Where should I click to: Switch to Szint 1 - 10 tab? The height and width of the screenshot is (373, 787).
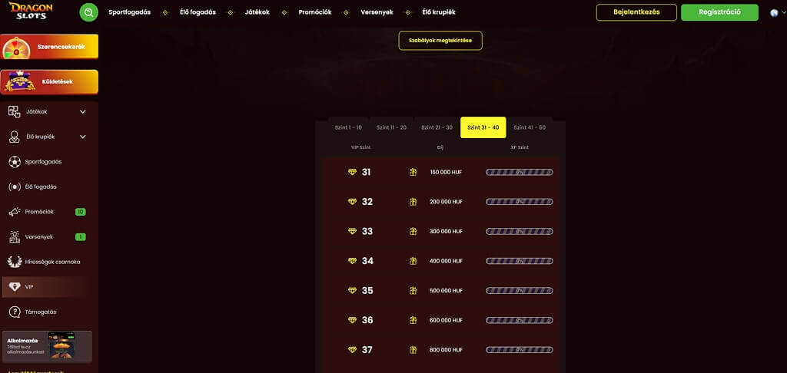[348, 127]
